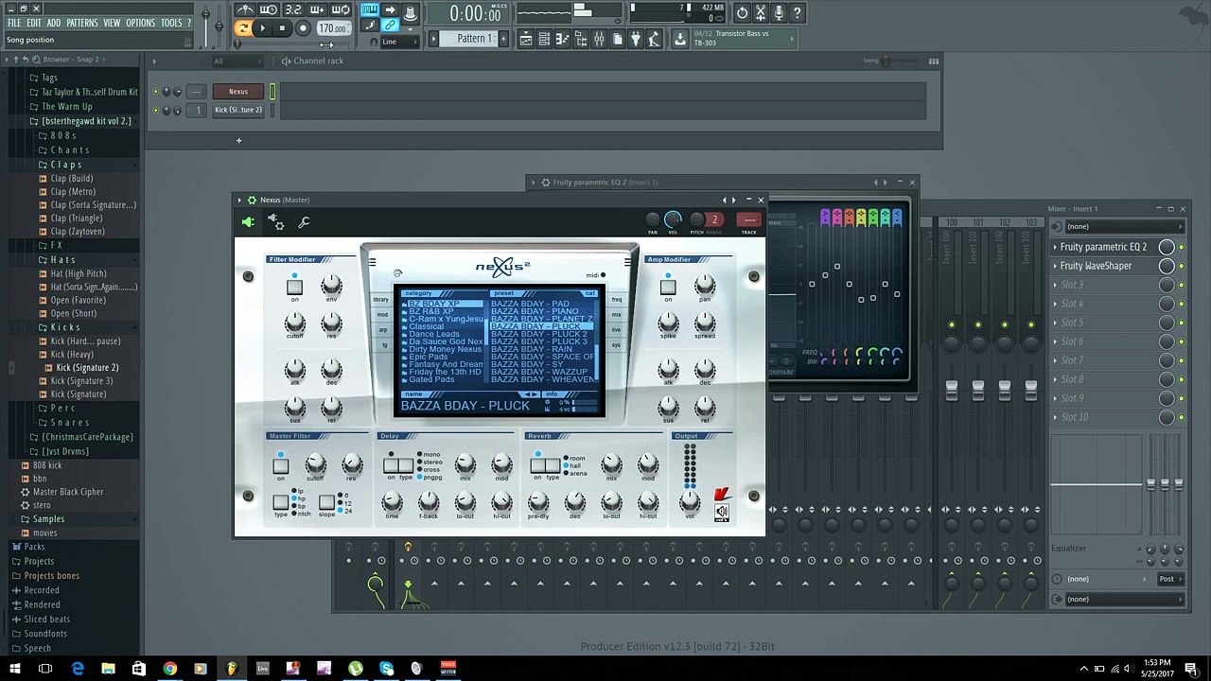Open the help question mark icon
The image size is (1211, 681).
(798, 13)
